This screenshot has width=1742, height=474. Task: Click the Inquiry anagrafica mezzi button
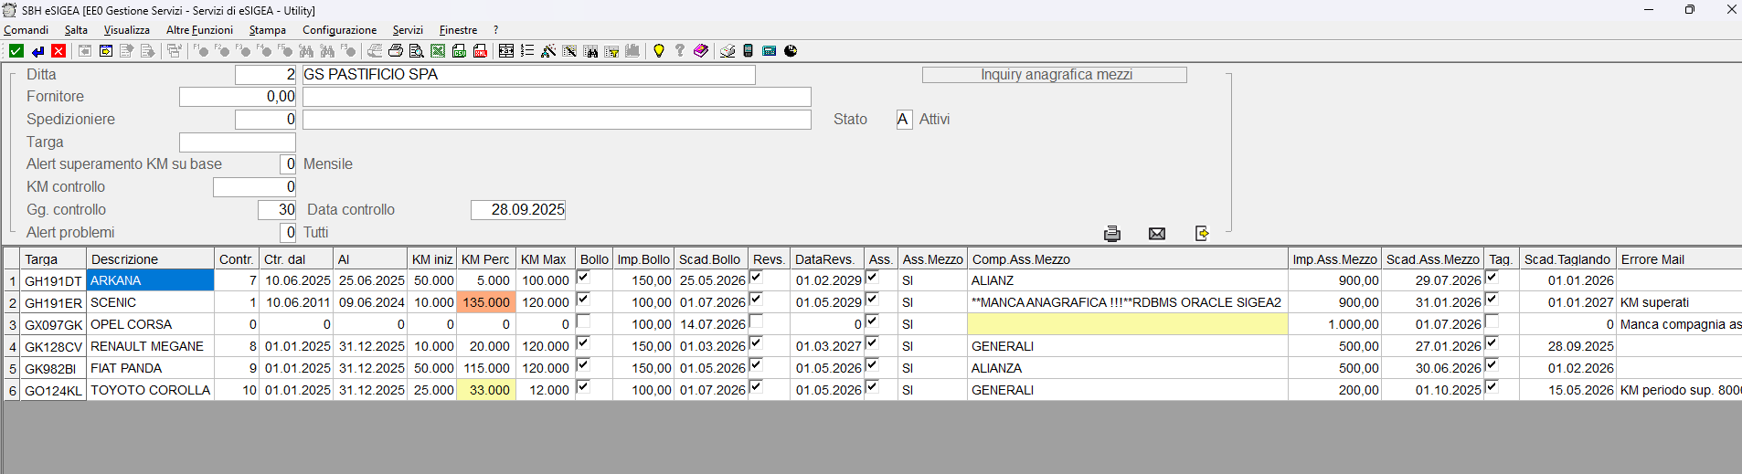point(1054,75)
